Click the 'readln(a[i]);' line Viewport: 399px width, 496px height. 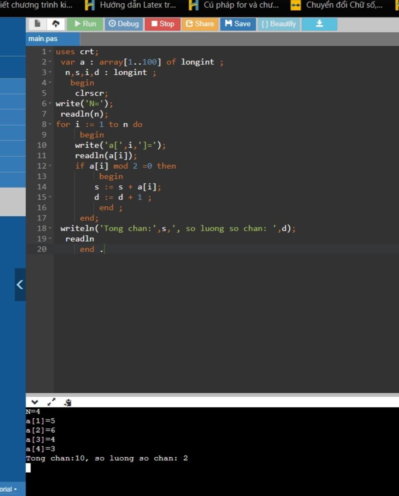(x=106, y=156)
